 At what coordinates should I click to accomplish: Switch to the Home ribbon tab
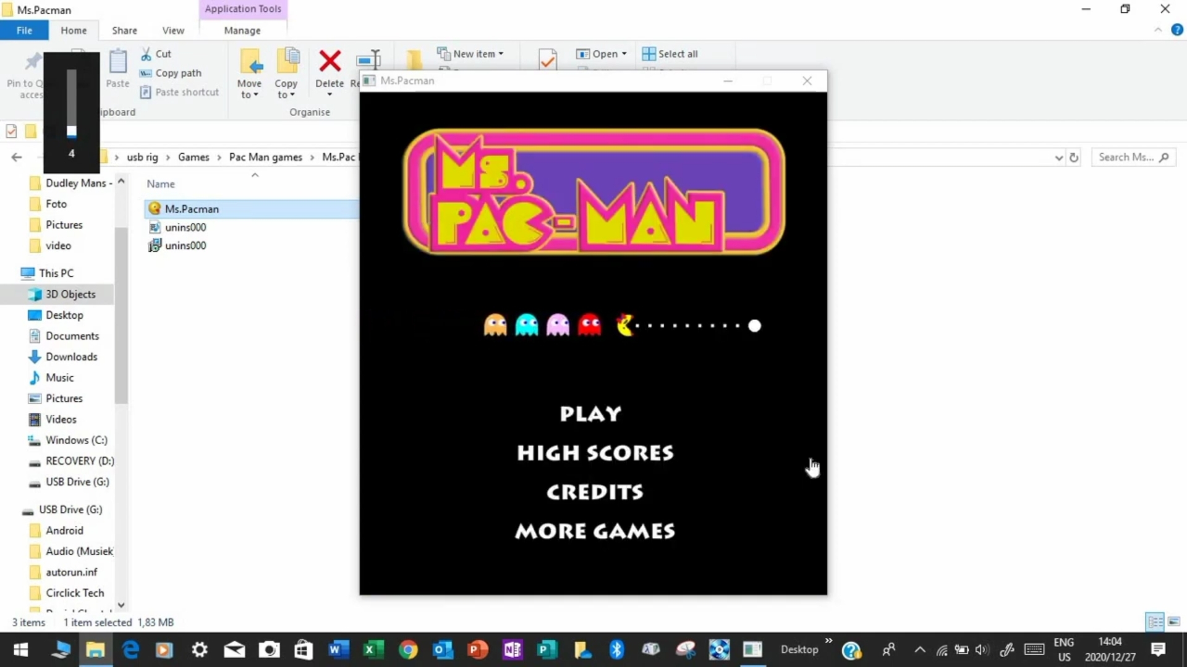tap(74, 30)
